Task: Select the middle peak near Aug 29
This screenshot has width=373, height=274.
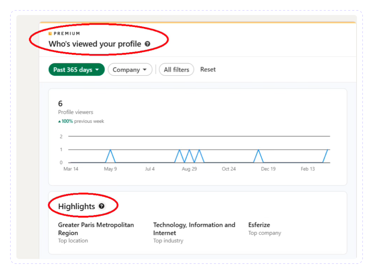Action: pyautogui.click(x=189, y=150)
